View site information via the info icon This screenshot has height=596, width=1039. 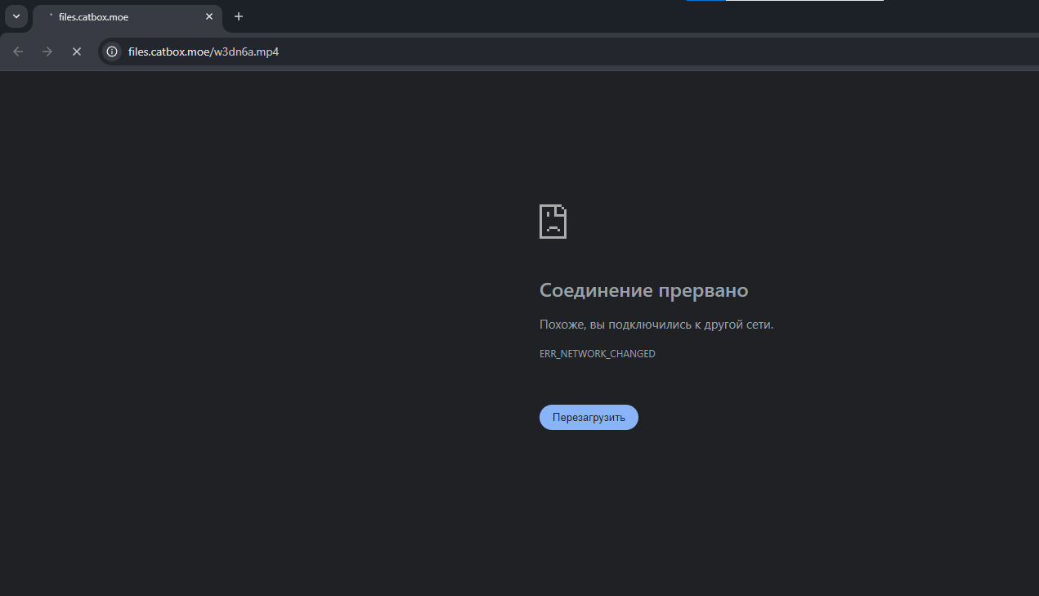(113, 52)
